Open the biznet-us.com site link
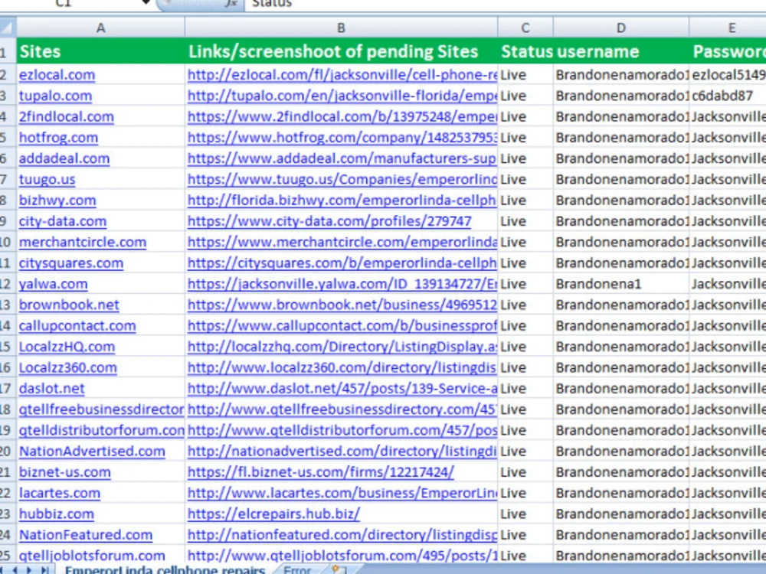 tap(65, 472)
